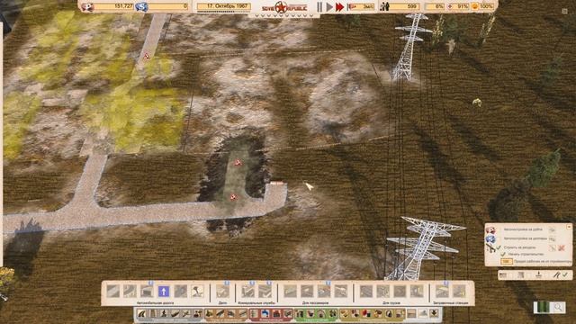
Task: Pick the first road type in Автомобильные дороги
Action: (113, 292)
